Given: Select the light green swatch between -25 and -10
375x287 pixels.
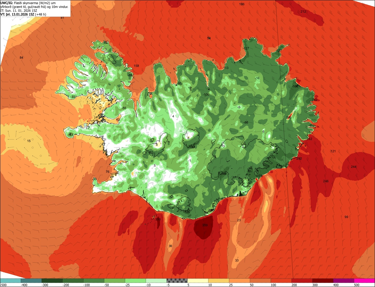Looking at the screenshot, I should tap(135, 281).
